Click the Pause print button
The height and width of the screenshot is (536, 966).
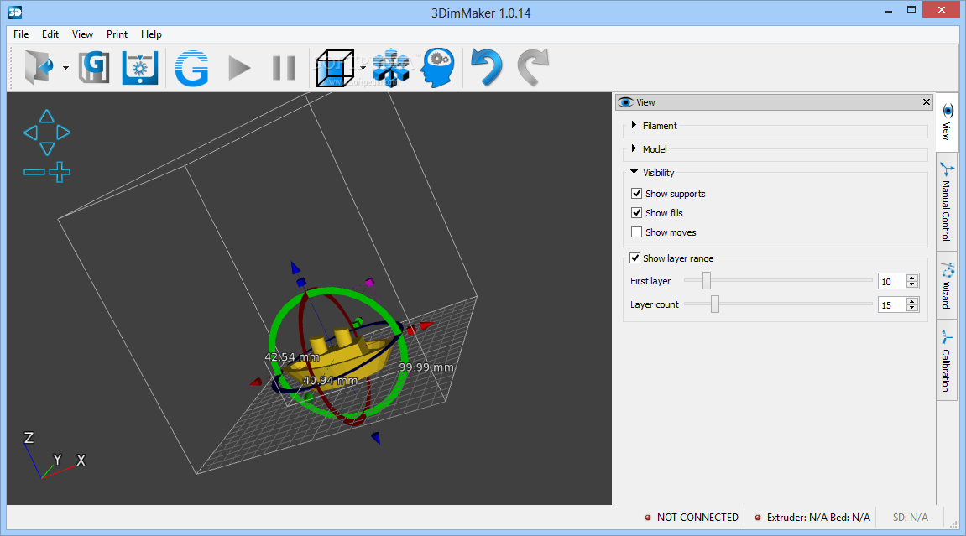pos(284,68)
